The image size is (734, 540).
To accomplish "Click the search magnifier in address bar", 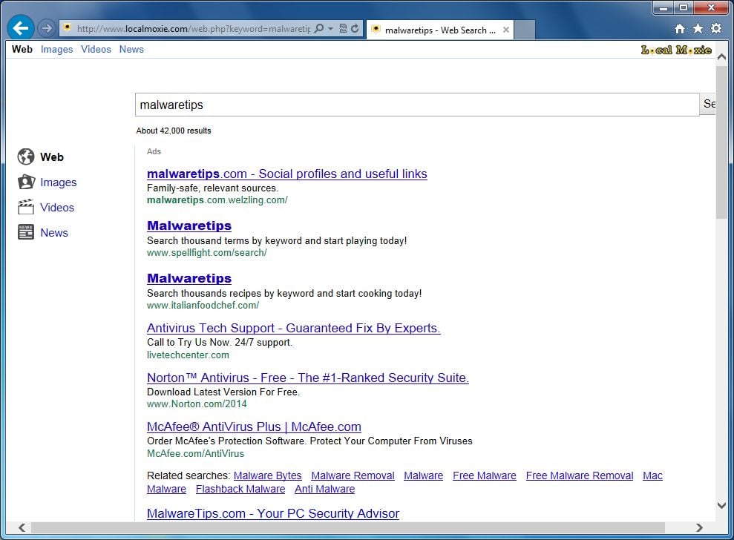I will [319, 28].
